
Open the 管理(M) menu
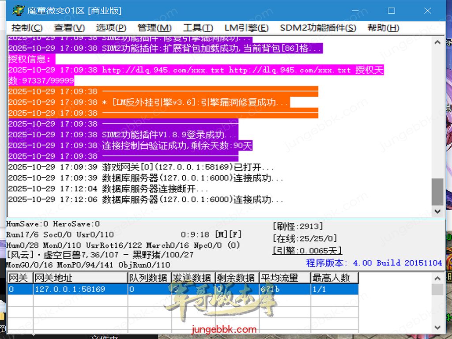point(154,28)
